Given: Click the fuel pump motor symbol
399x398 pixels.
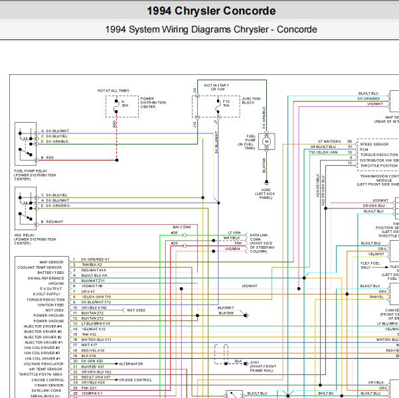Looking at the screenshot, I should tap(266, 141).
